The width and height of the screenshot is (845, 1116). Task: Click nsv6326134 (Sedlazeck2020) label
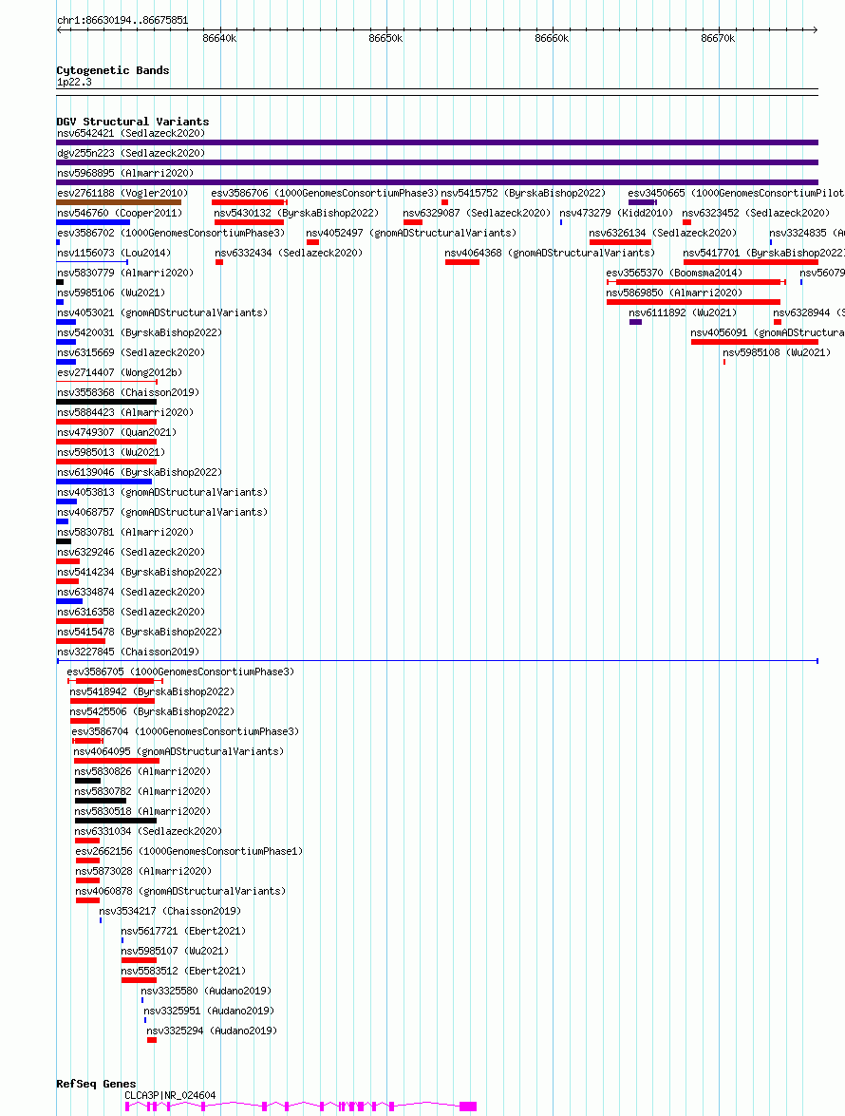[664, 233]
